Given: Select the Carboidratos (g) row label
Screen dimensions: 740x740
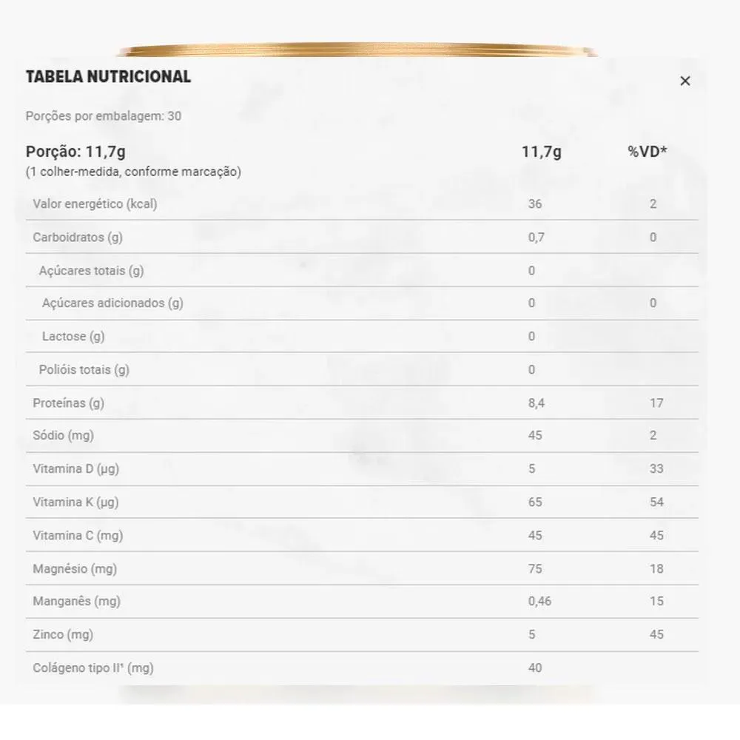Looking at the screenshot, I should point(78,238).
